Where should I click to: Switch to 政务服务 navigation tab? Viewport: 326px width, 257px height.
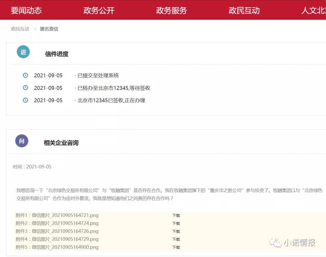[x=171, y=10]
